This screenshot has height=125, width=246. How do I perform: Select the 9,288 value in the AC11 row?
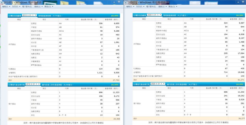(117, 31)
